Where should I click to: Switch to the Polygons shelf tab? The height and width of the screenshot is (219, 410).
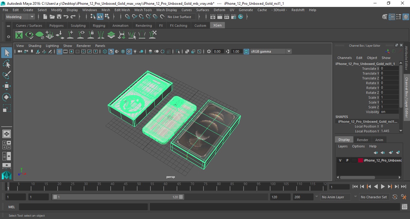tap(56, 26)
